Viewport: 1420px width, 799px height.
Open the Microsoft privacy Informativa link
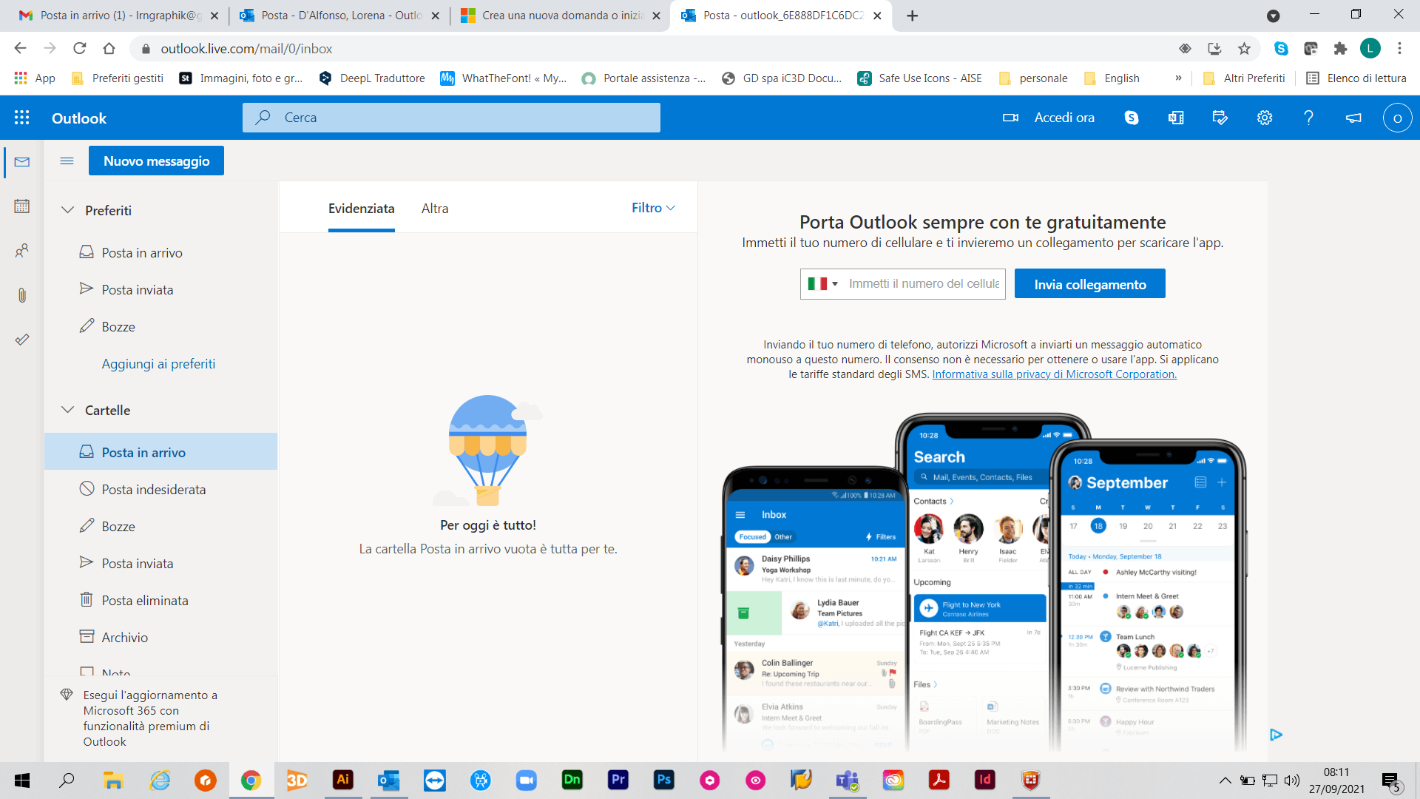[1054, 374]
